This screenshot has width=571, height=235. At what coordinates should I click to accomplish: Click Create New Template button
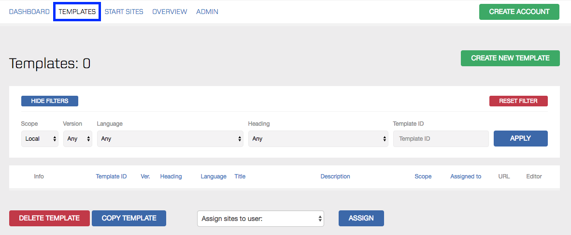(x=510, y=59)
